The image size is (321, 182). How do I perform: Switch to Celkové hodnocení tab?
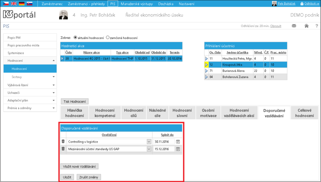click(304, 113)
